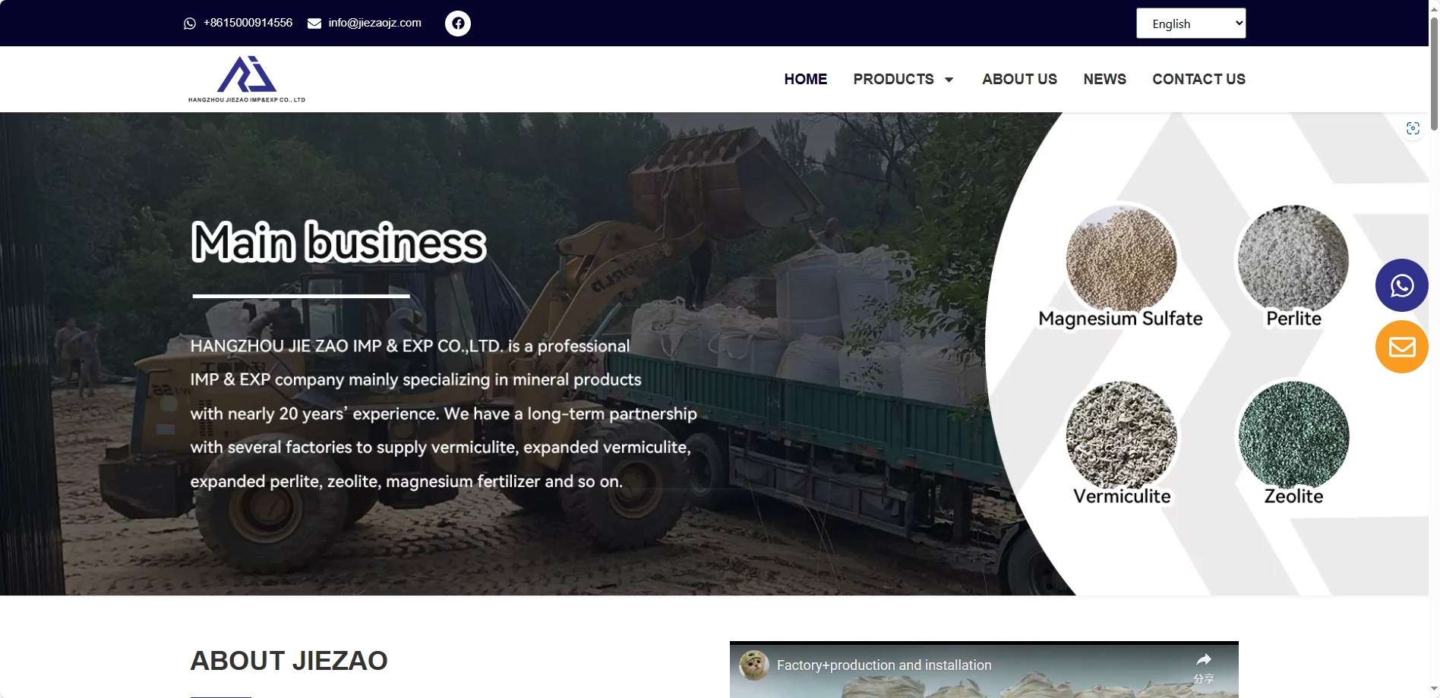This screenshot has height=698, width=1440.
Task: Click the screenshot capture icon on banner corner
Action: click(x=1413, y=128)
